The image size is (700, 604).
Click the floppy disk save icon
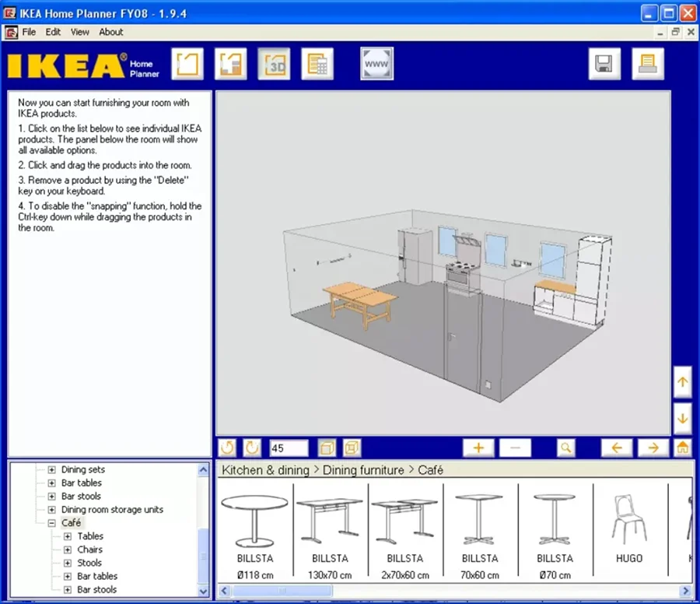(x=604, y=65)
